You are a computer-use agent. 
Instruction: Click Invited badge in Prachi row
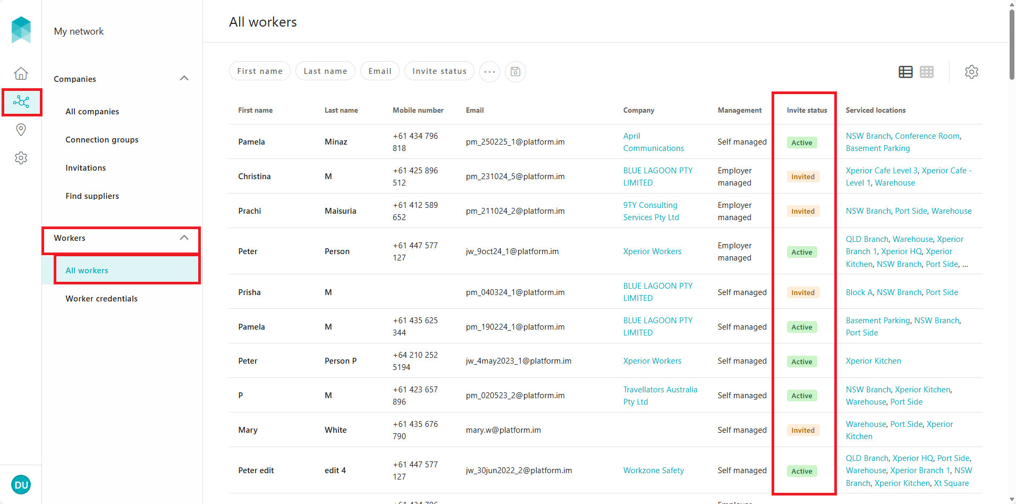(x=803, y=212)
